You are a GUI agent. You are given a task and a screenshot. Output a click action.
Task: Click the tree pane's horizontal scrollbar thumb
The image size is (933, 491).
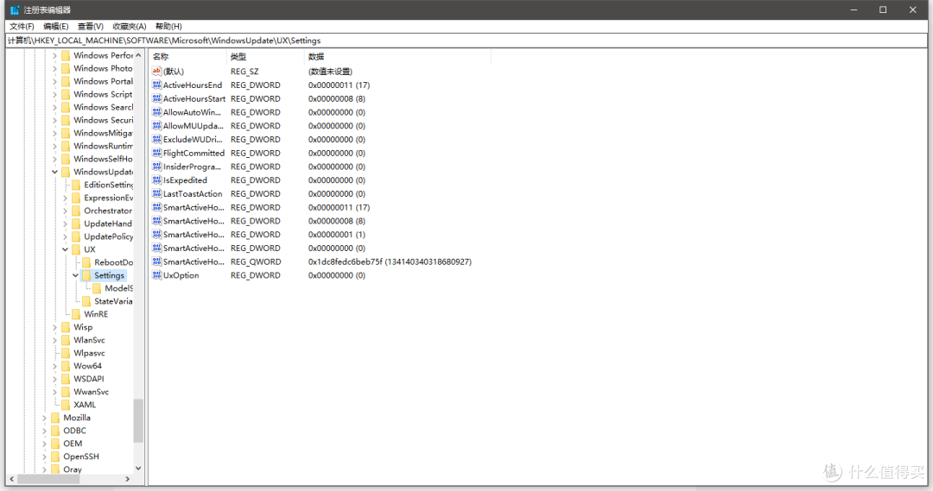[48, 479]
